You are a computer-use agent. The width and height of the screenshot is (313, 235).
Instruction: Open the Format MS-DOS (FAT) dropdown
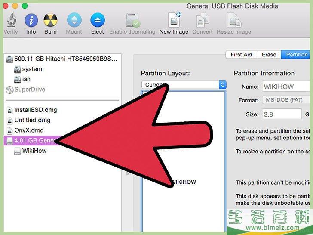click(287, 100)
